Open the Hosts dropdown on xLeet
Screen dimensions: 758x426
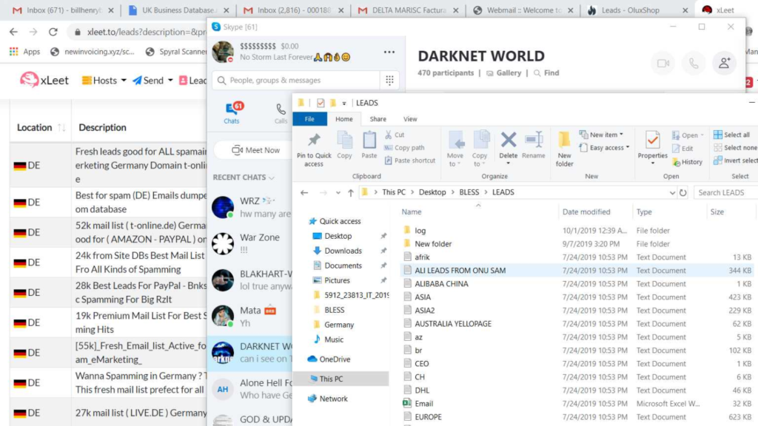pyautogui.click(x=104, y=80)
